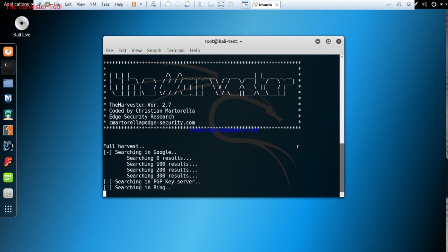This screenshot has width=448, height=252.
Task: Take a VM snapshot
Action: tap(168, 4)
